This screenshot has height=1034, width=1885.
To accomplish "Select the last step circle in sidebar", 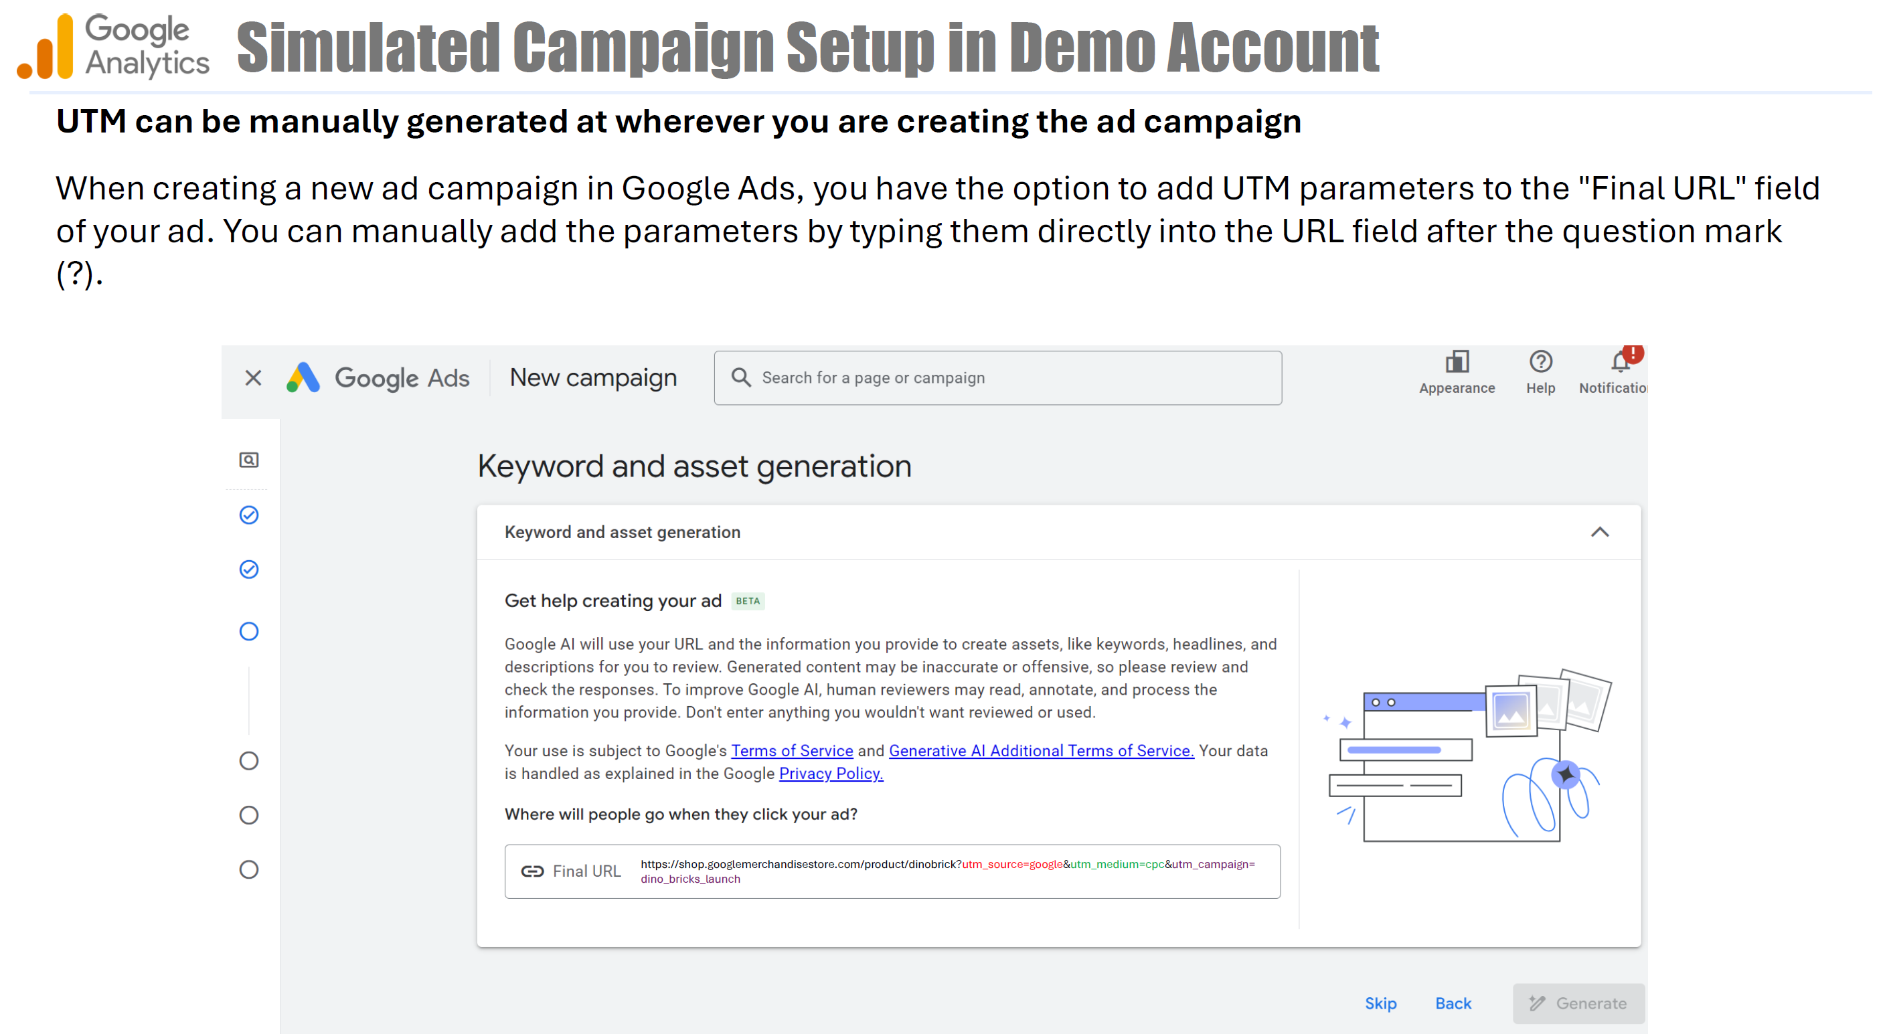I will (249, 869).
